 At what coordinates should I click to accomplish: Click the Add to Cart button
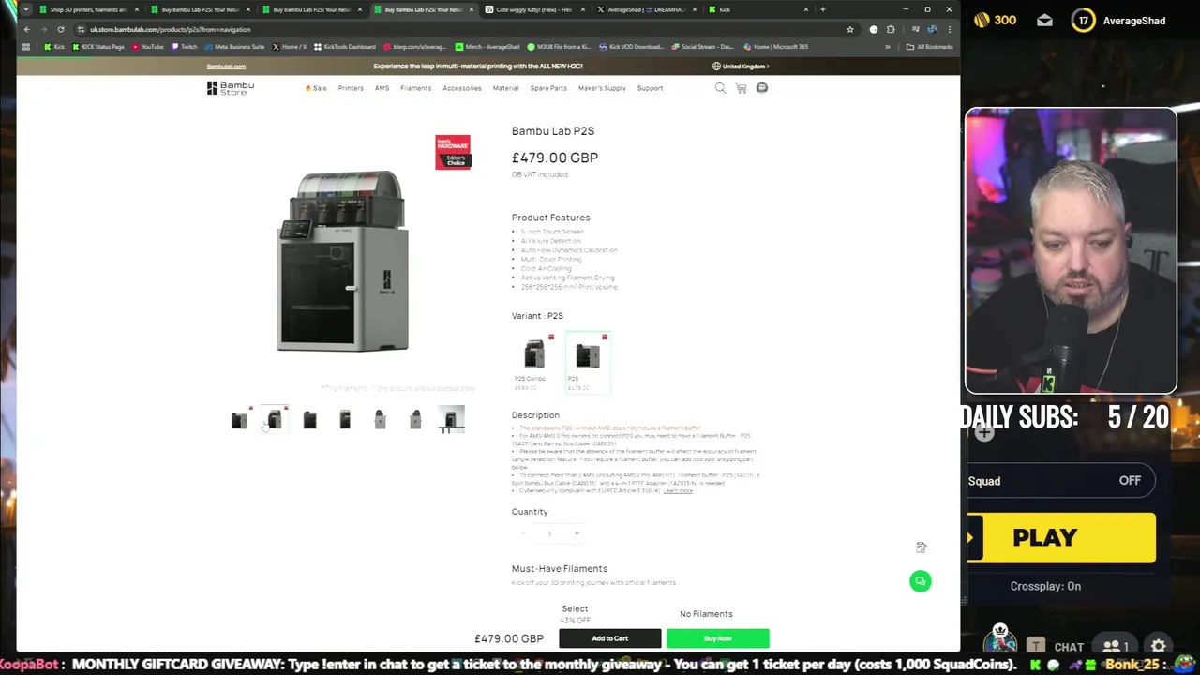609,638
